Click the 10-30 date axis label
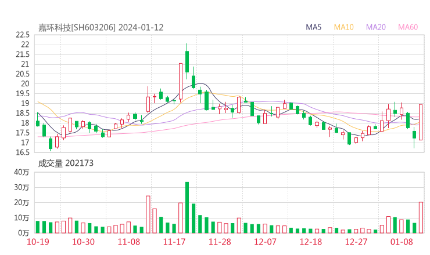 pos(83,242)
